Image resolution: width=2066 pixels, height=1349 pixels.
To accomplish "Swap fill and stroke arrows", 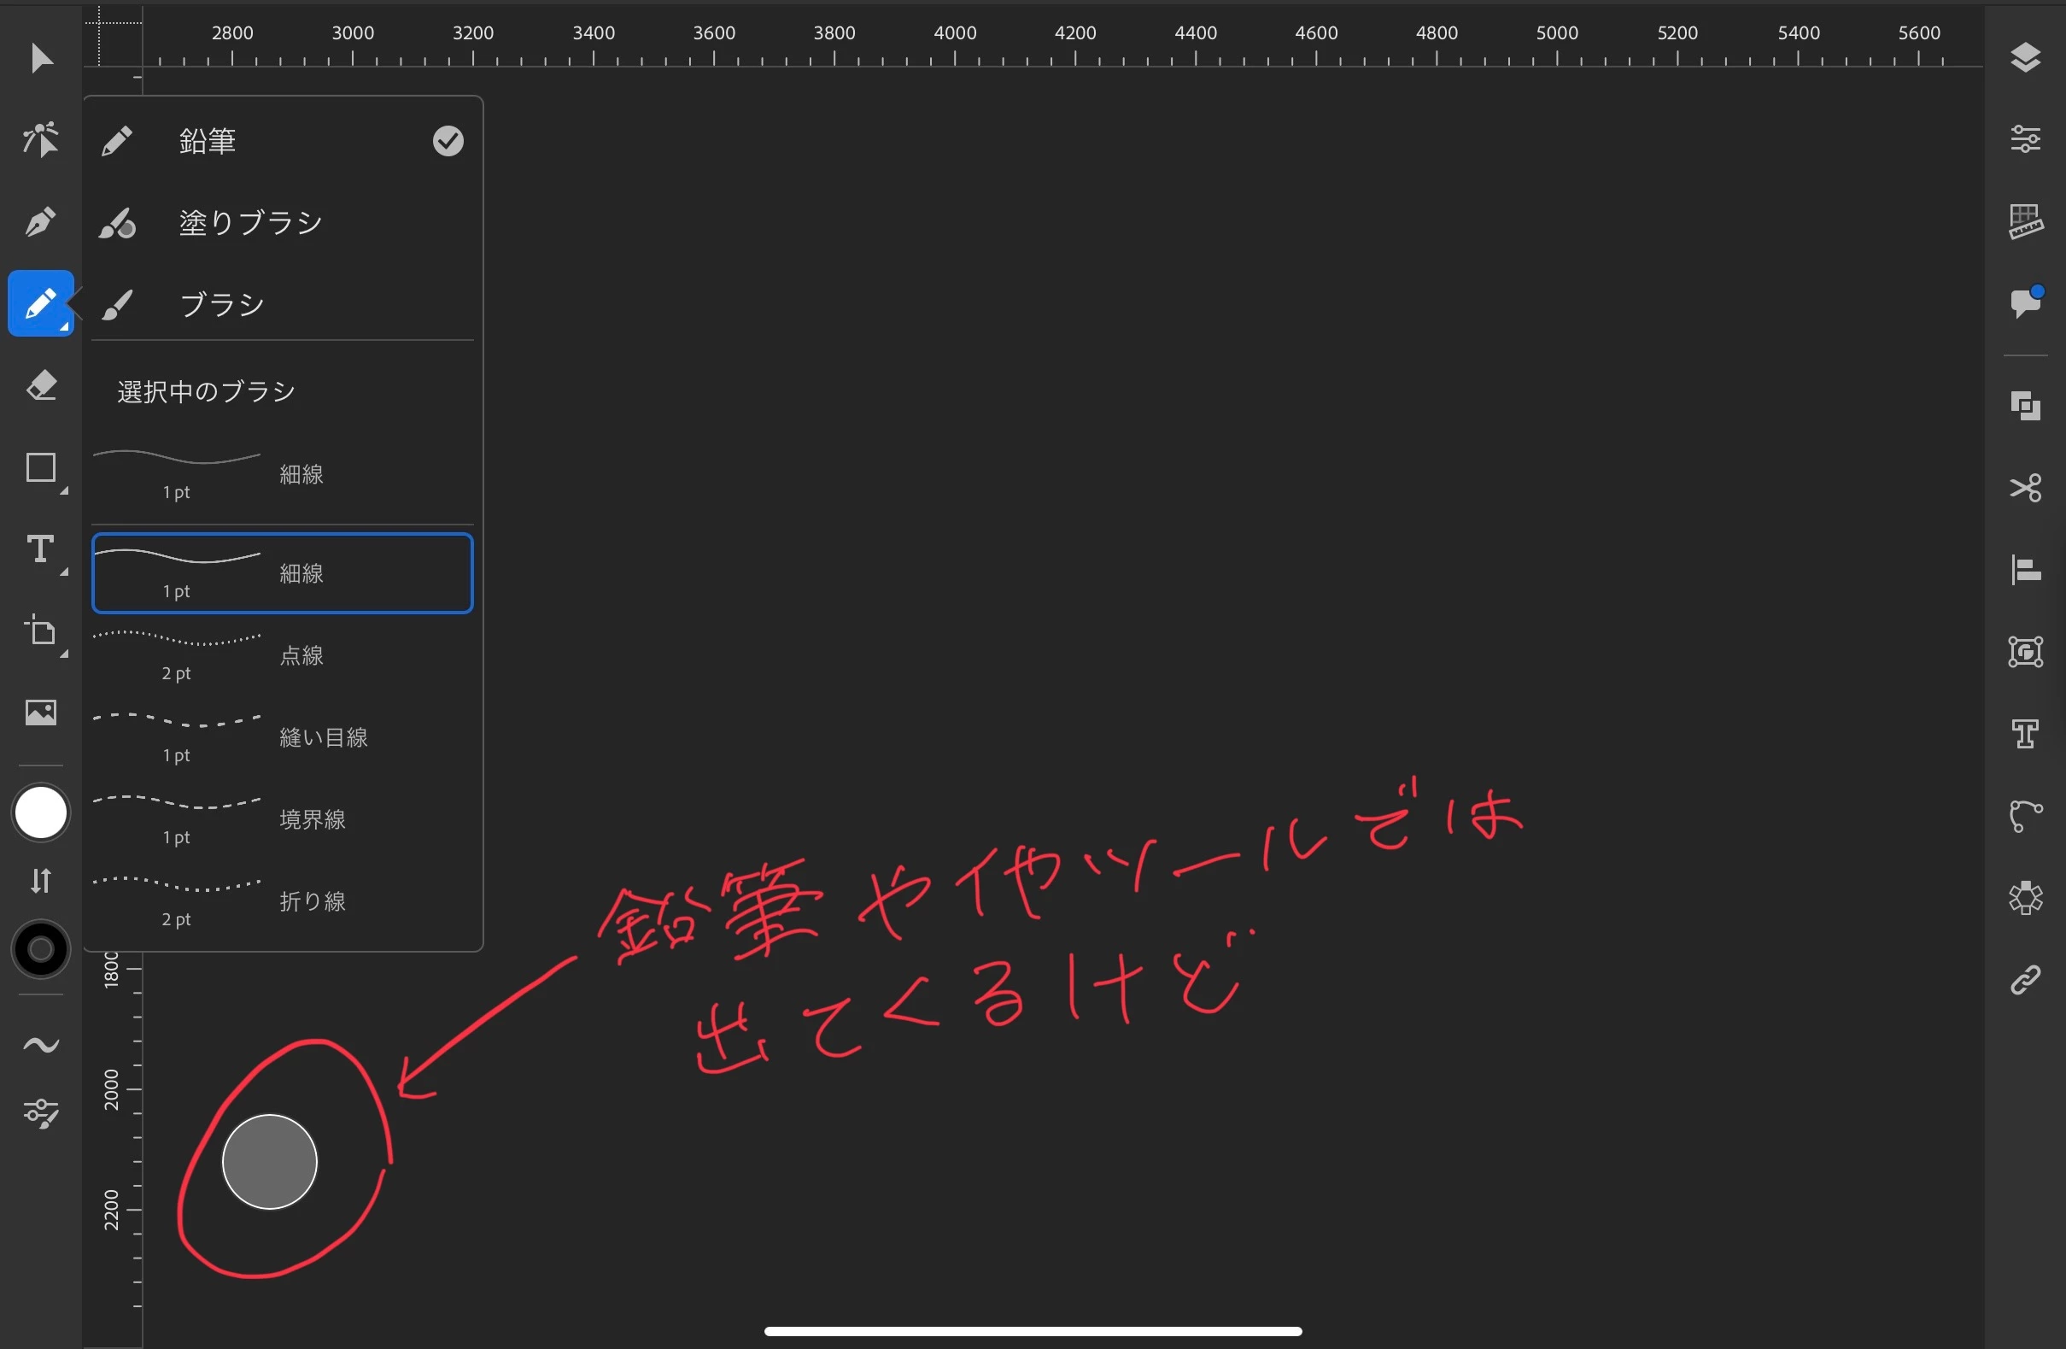I will tap(41, 880).
